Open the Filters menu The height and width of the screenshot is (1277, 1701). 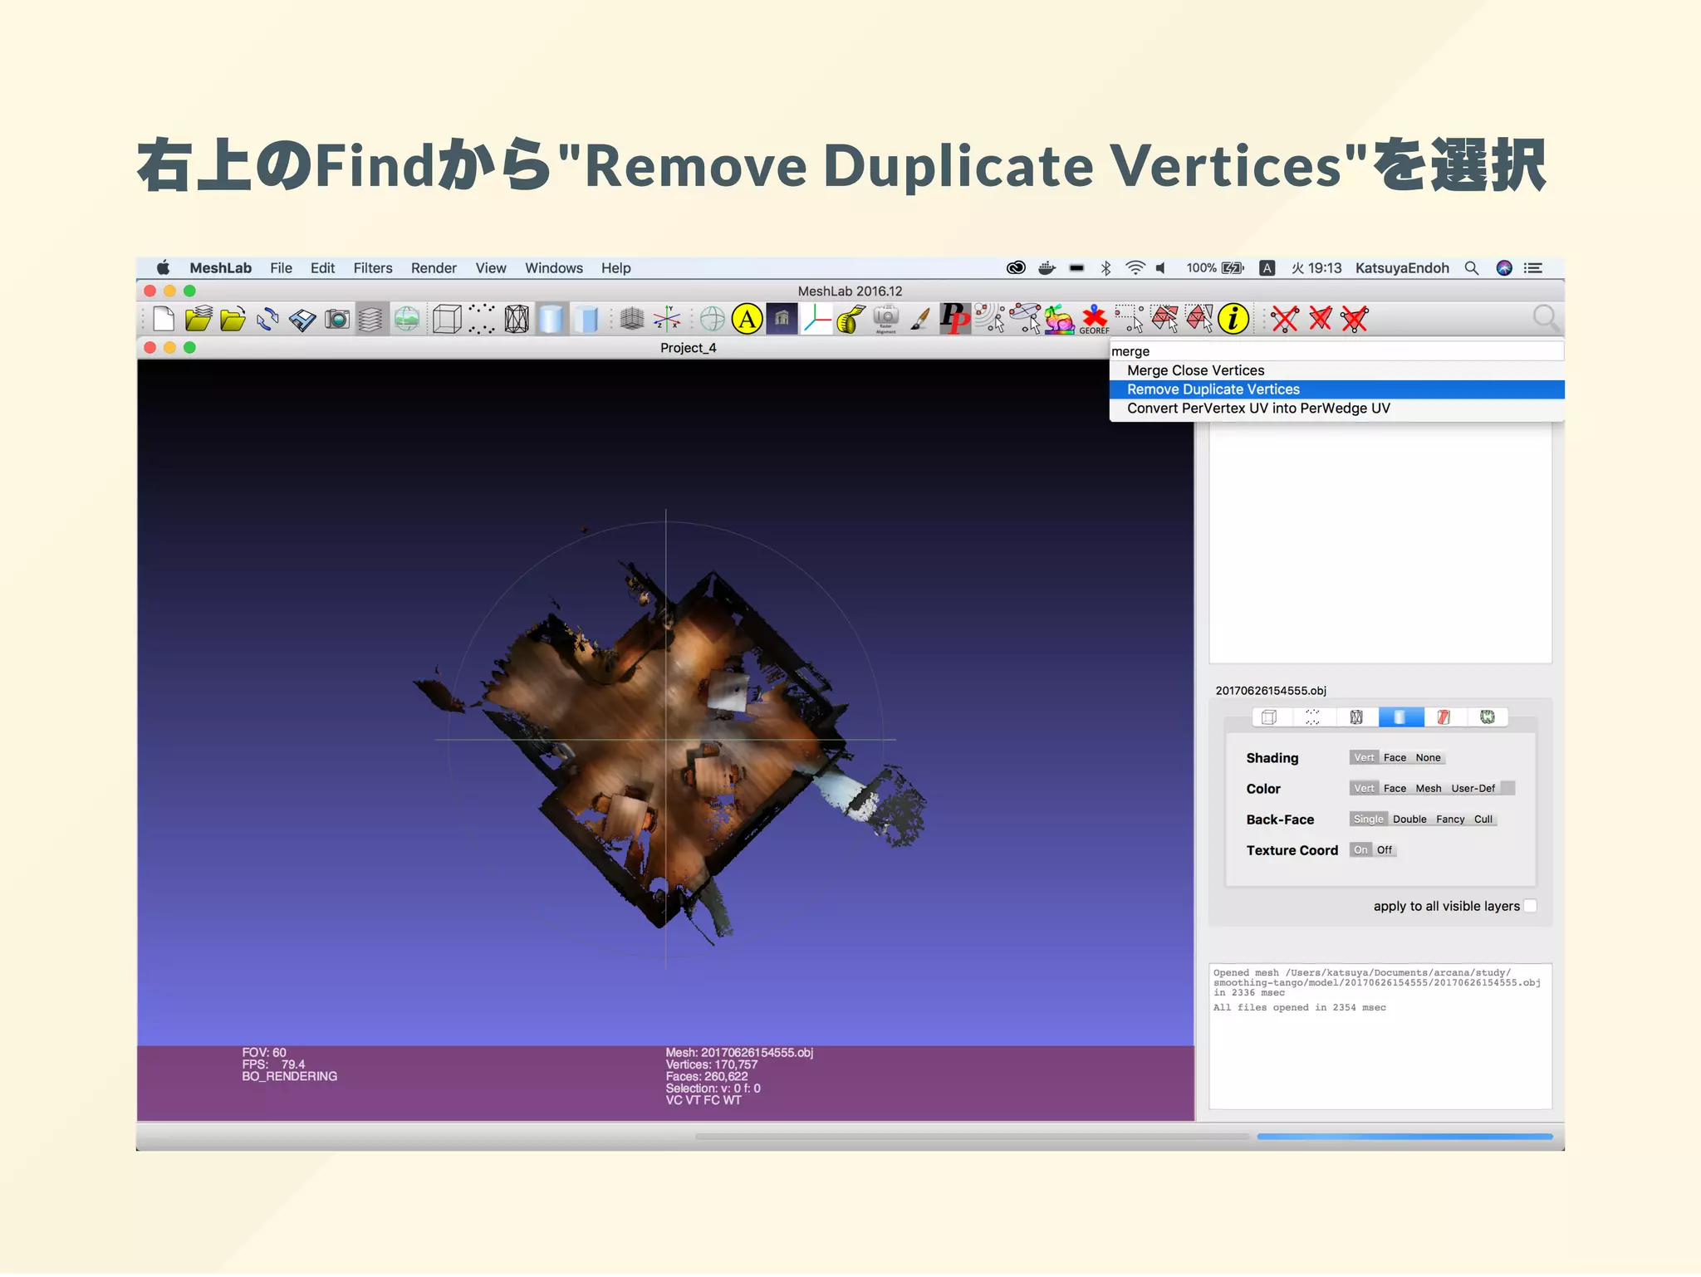pos(372,269)
